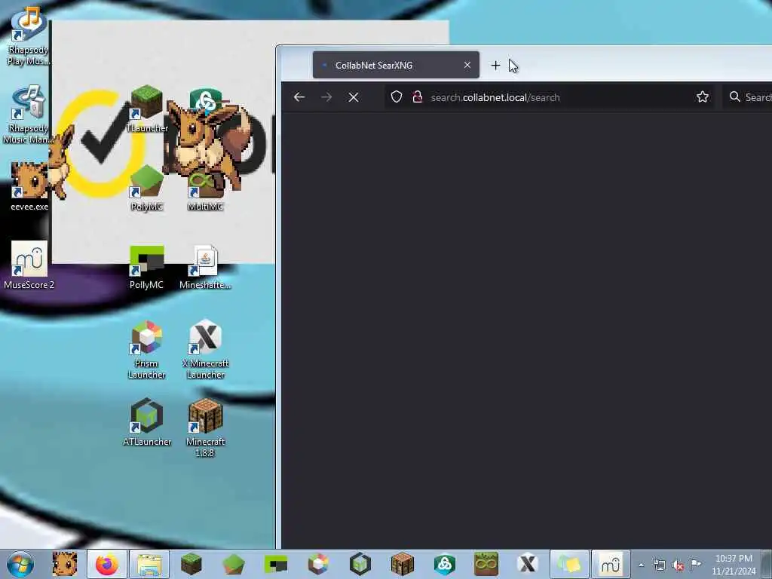Open the PolyMC desktop shortcut

[x=147, y=187]
